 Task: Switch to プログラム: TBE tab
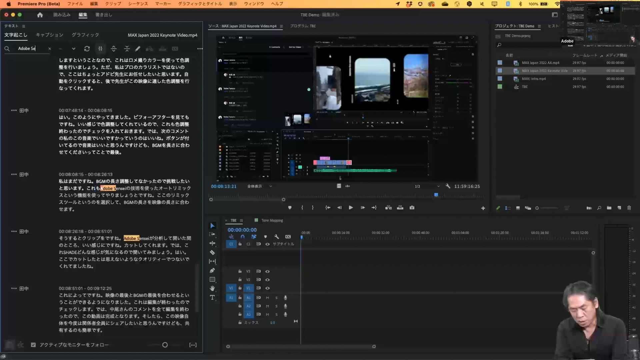[303, 26]
